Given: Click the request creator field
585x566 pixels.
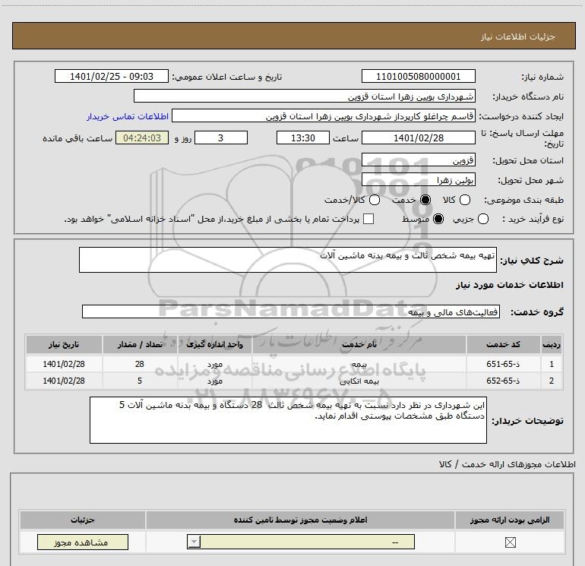Looking at the screenshot, I should click(x=324, y=115).
